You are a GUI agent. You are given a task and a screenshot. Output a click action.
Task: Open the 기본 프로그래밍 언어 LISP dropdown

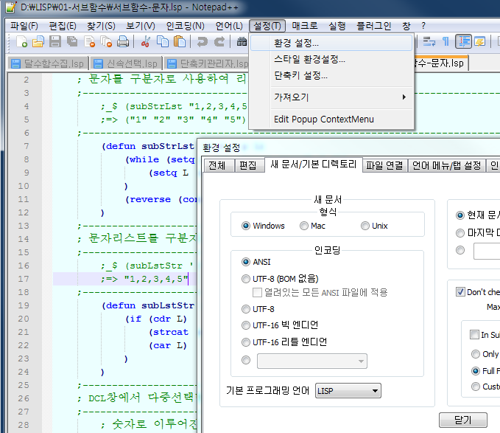coord(348,391)
